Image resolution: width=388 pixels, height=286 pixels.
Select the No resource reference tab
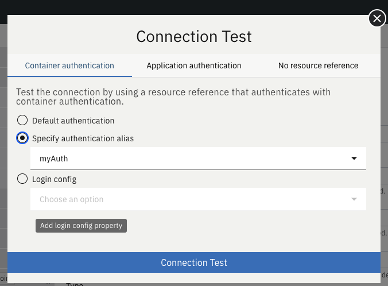318,65
